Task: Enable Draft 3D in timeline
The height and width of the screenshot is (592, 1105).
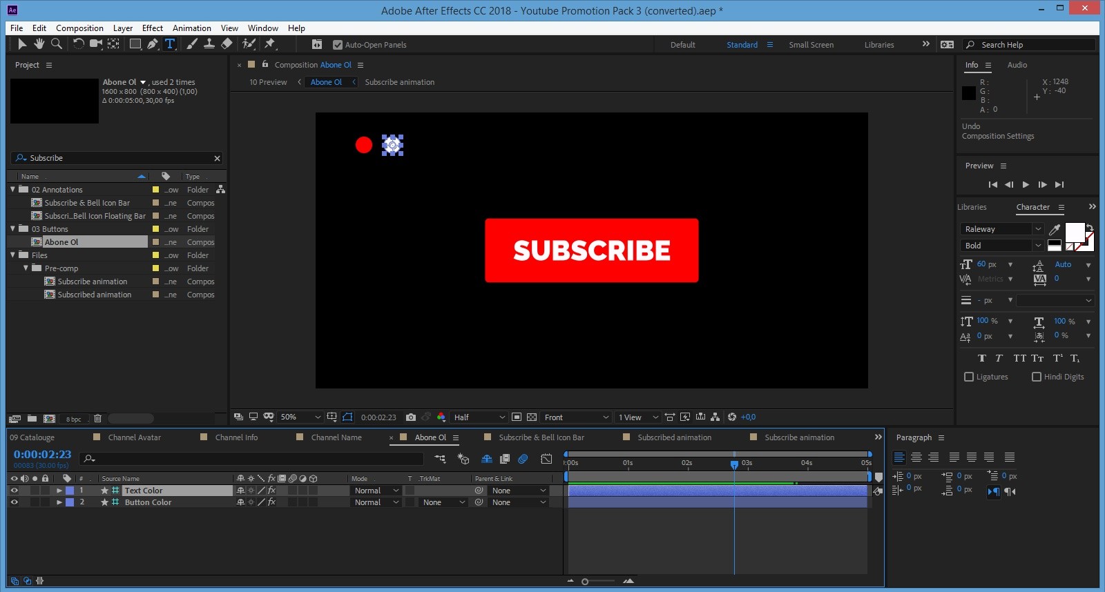Action: coord(463,459)
